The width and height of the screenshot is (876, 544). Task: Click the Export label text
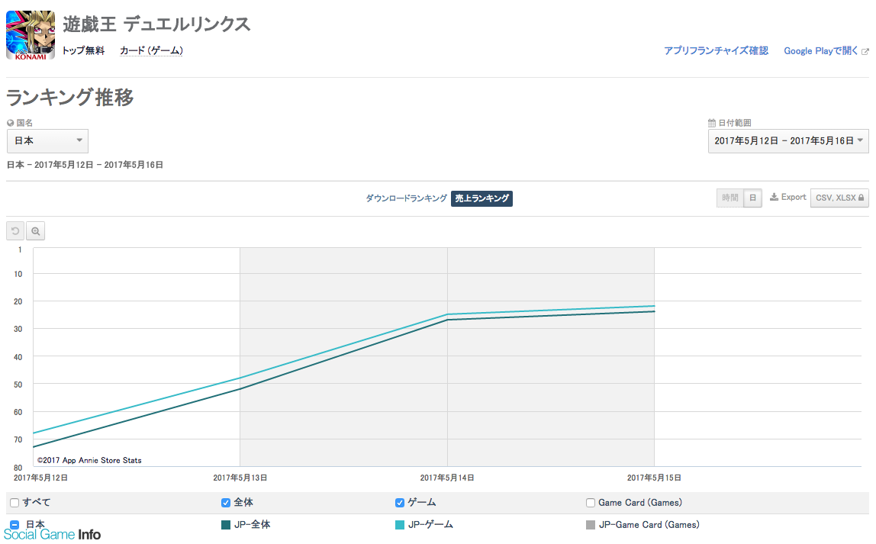point(794,197)
